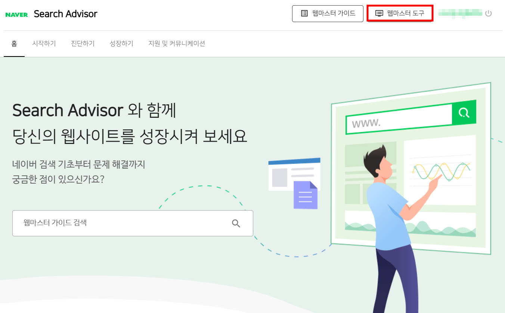Click the NAVER logo
Viewport: 505px width, 313px height.
[x=17, y=15]
